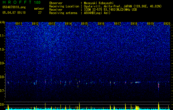Click the 0918 time marker
Viewport: 173px width, 110px height.
(x=134, y=24)
